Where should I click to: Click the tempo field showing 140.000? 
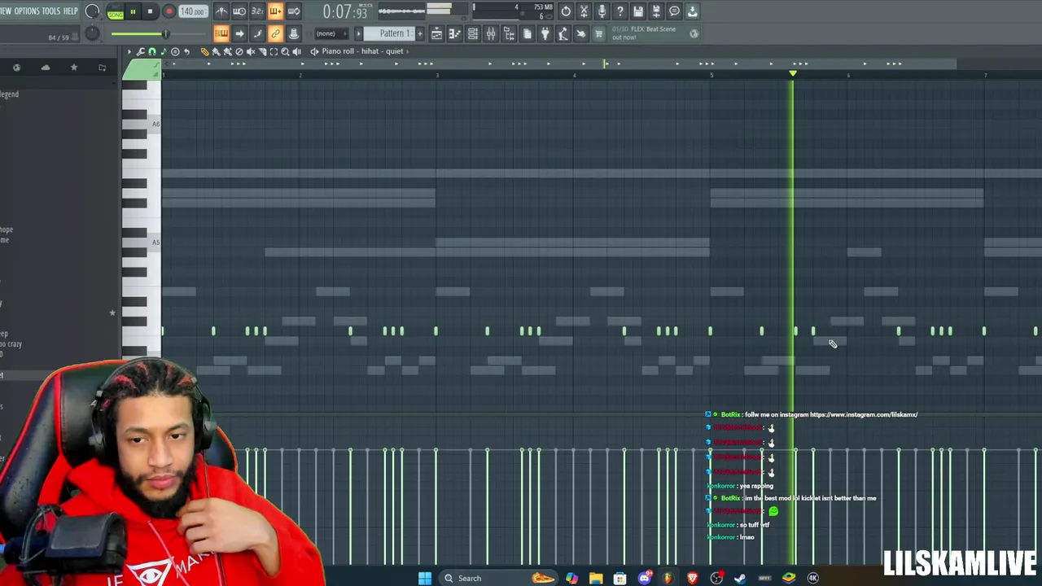193,11
